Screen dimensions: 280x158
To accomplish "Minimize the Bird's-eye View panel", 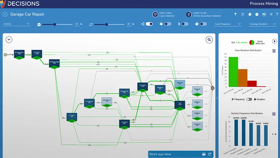I will (204, 154).
